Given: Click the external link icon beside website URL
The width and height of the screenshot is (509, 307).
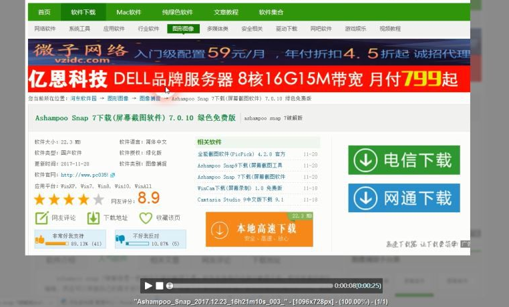Looking at the screenshot, I should [x=112, y=175].
